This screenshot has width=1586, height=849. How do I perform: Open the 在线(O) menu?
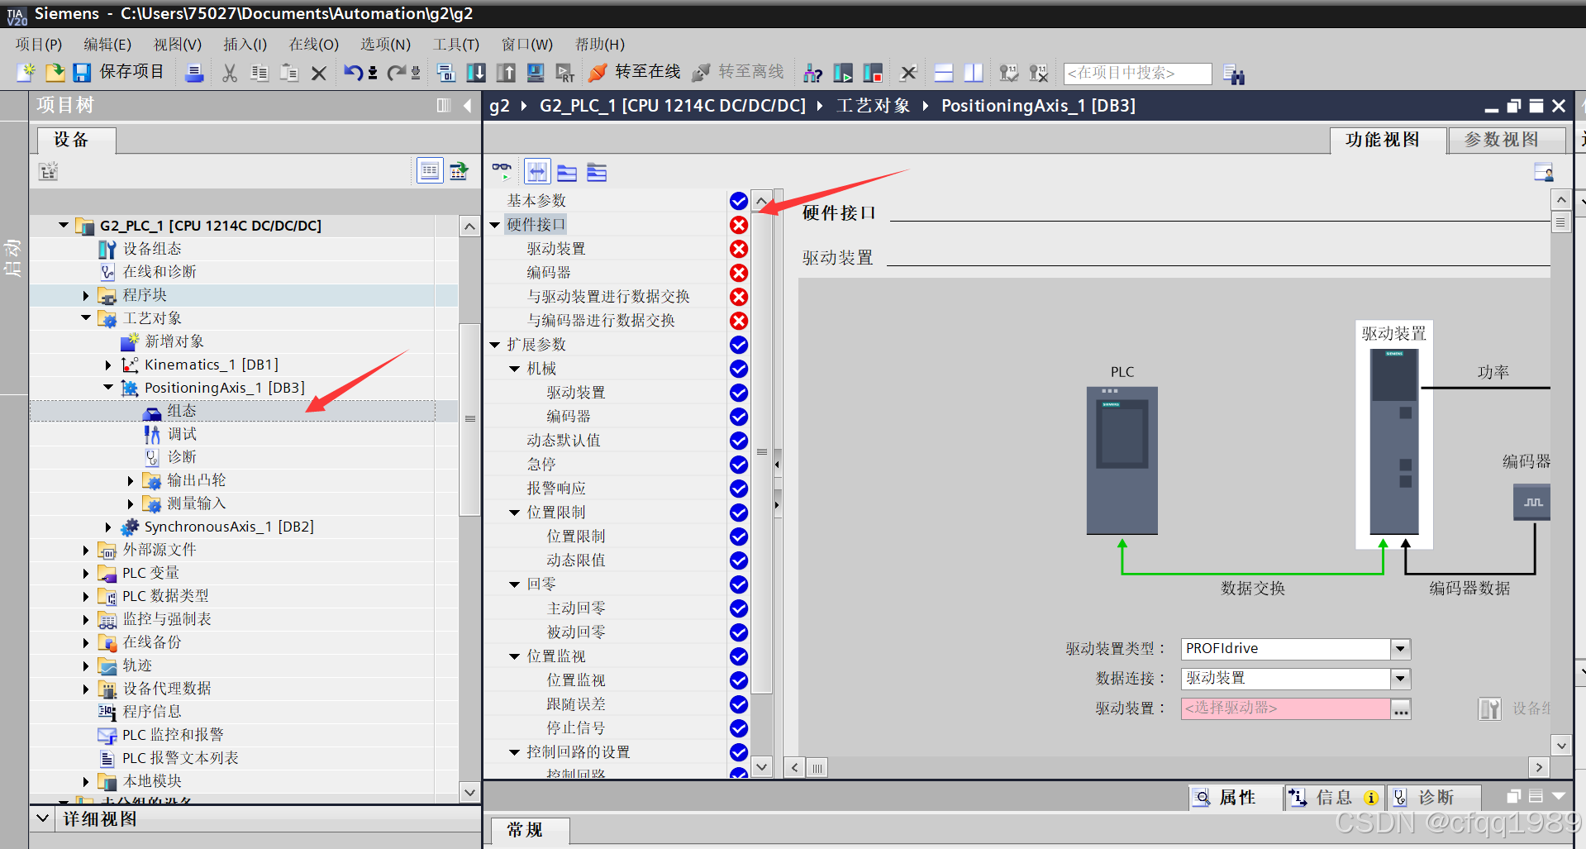pyautogui.click(x=313, y=45)
